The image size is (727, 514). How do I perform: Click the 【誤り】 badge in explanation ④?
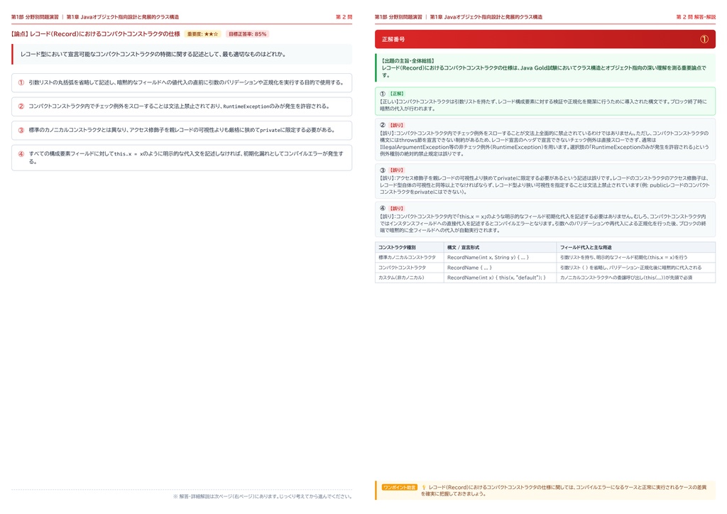coord(396,209)
